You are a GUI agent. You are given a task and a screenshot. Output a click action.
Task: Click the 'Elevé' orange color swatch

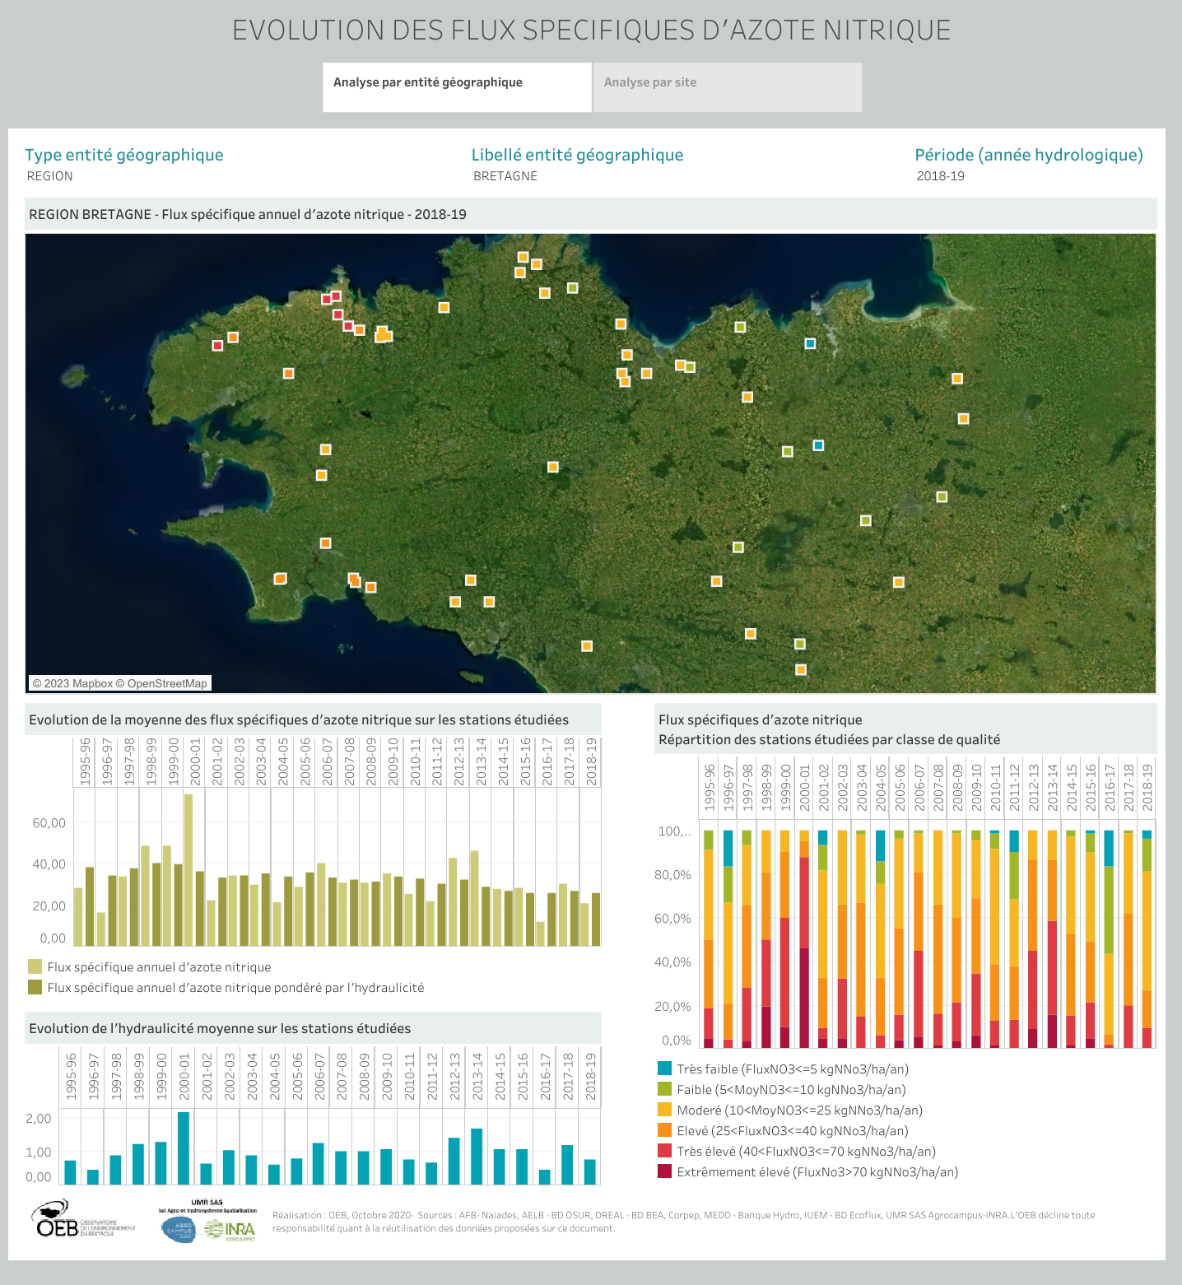663,1131
